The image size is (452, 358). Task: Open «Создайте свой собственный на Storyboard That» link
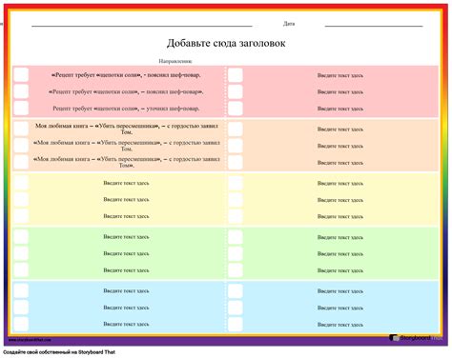point(59,352)
